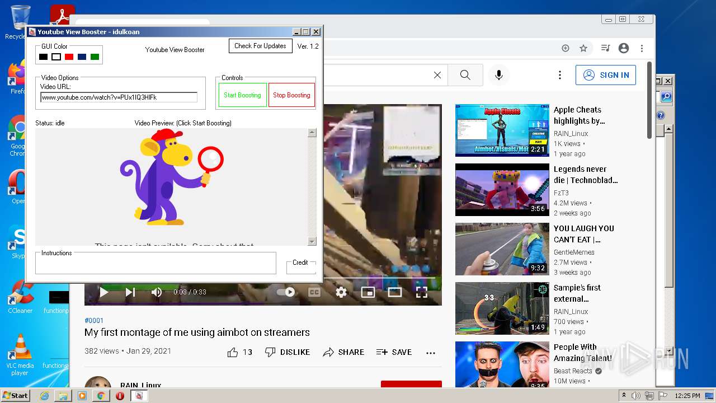
Task: Open YOU LAUGH YOU CAN'T EAT video
Action: tap(502, 249)
